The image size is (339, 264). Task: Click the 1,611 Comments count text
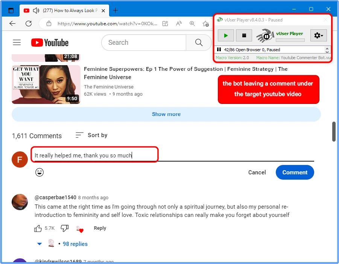[37, 136]
